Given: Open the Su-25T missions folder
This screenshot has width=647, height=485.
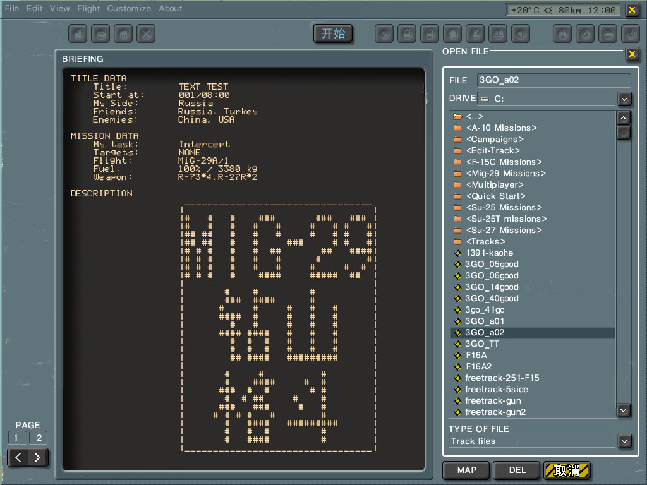Looking at the screenshot, I should click(x=506, y=219).
